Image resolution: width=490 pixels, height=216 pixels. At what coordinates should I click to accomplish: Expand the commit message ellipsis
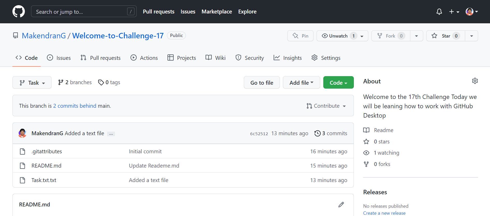(111, 134)
